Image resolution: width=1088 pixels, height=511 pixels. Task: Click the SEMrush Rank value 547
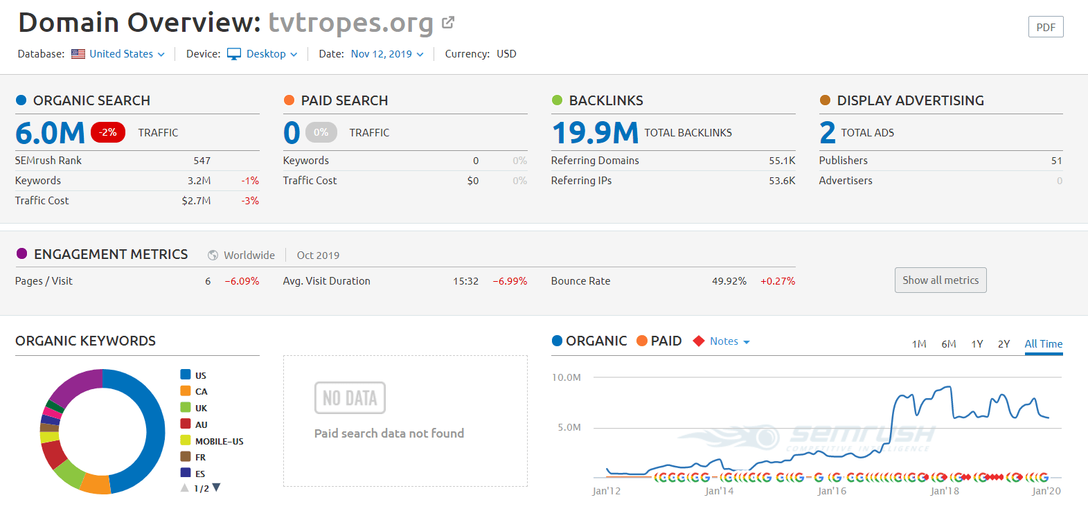(x=202, y=161)
